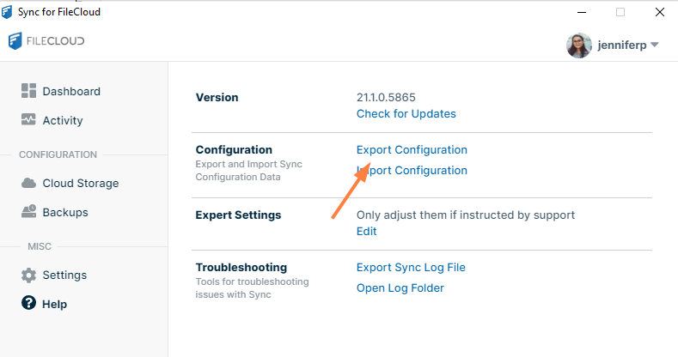This screenshot has height=357, width=678.
Task: Click the Dashboard grid icon in sidebar
Action: click(28, 91)
